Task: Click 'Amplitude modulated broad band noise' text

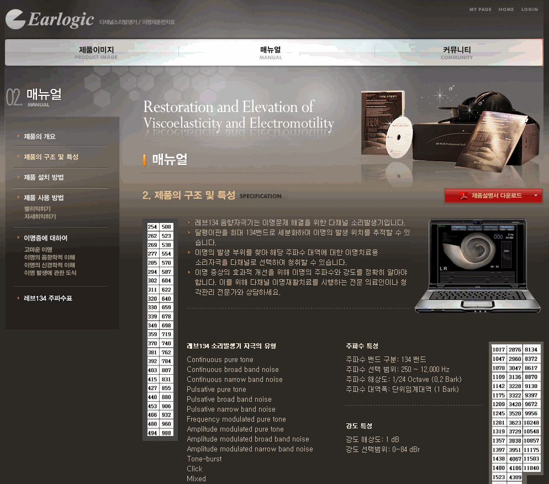Action: (x=248, y=439)
